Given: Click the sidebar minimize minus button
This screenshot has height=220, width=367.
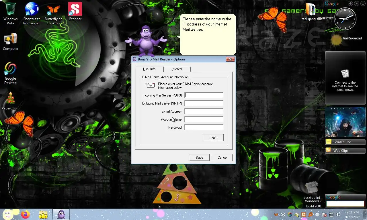Looking at the screenshot, I should 363,3.
